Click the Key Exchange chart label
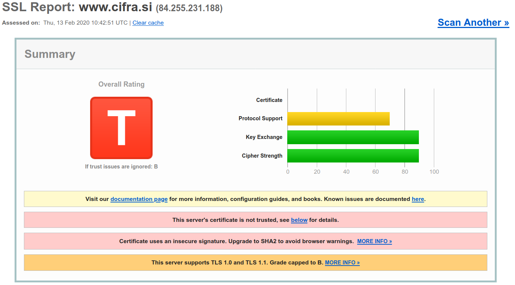 pyautogui.click(x=264, y=137)
